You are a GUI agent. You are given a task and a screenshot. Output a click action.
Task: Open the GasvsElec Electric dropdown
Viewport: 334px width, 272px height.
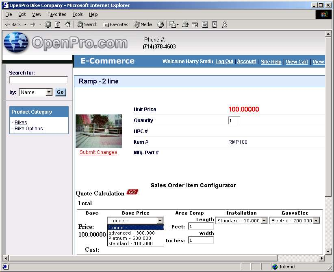(316, 221)
